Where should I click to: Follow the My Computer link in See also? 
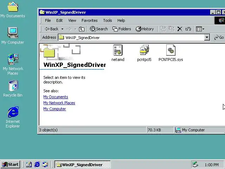click(x=54, y=109)
